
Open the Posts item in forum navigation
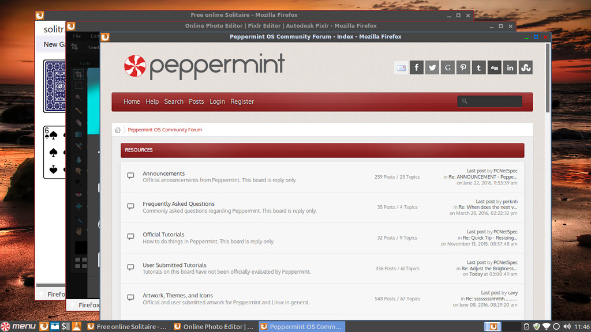(x=196, y=101)
